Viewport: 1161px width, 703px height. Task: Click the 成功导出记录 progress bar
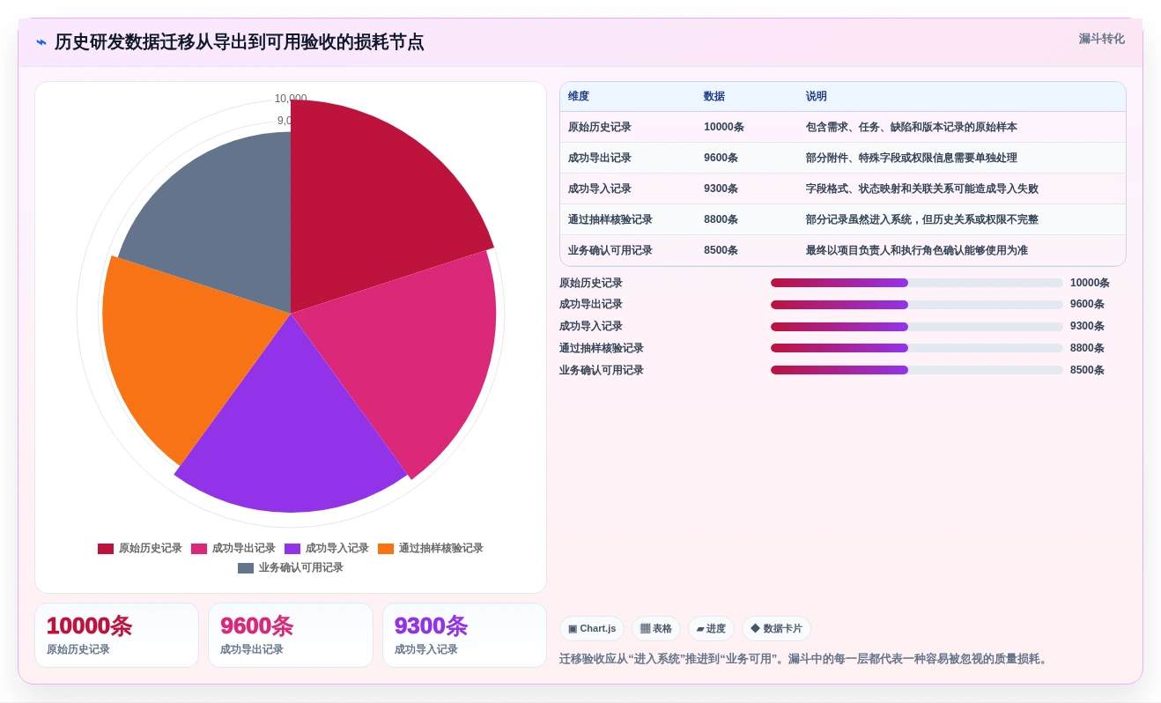click(917, 305)
